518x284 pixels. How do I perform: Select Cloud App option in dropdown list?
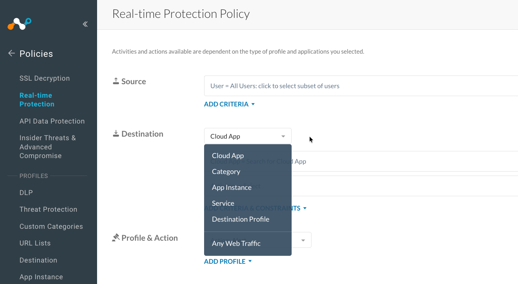248,156
